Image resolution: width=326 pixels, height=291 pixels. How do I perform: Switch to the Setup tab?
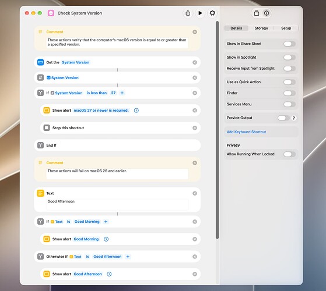(x=286, y=28)
